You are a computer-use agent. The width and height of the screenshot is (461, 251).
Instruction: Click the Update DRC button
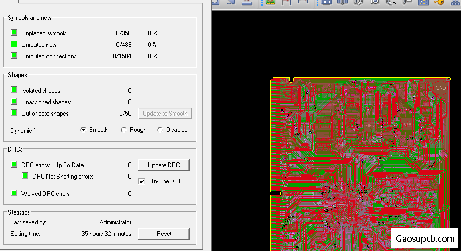(x=164, y=165)
